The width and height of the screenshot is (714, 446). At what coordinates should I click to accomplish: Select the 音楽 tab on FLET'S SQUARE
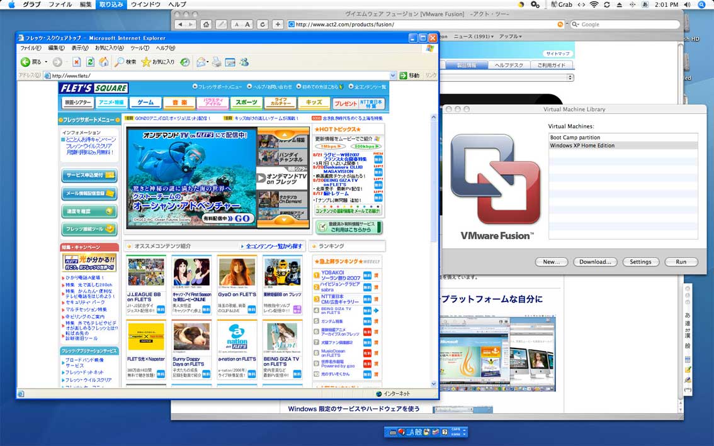click(179, 103)
